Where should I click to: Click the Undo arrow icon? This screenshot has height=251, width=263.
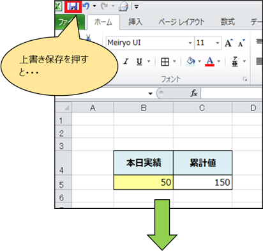tap(86, 6)
